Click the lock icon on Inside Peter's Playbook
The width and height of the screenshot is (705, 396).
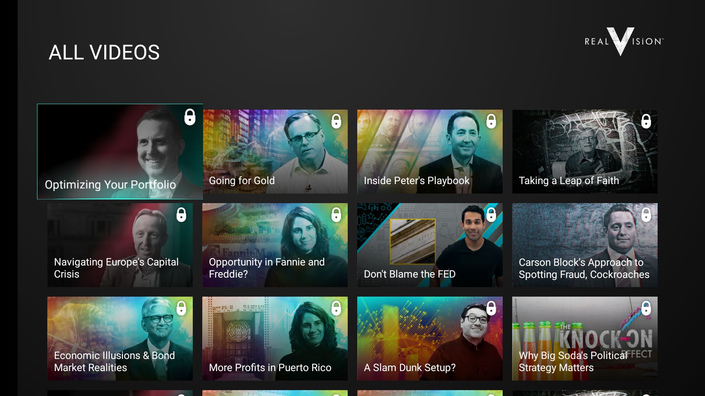[492, 121]
